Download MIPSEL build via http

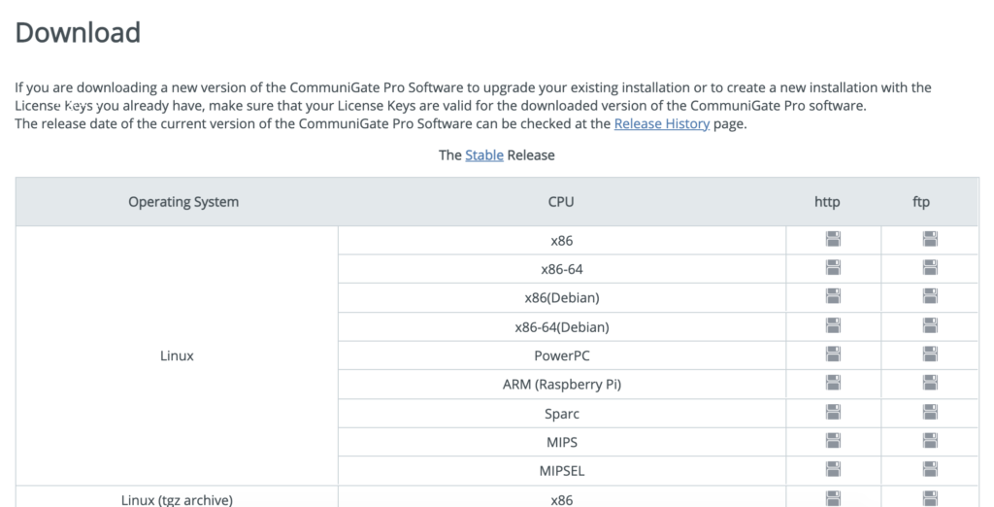tap(833, 471)
